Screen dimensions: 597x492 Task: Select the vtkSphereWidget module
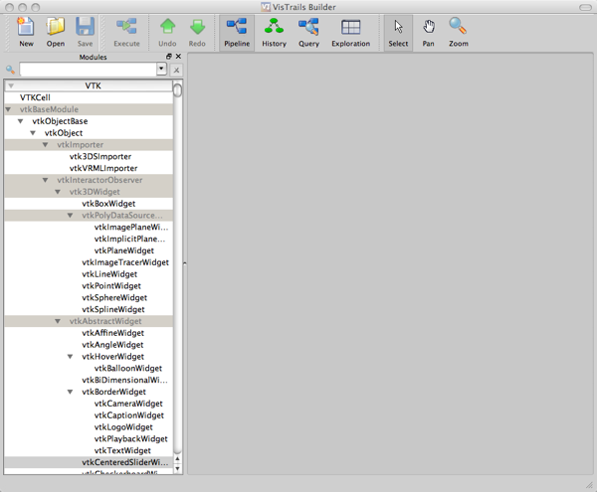point(114,298)
